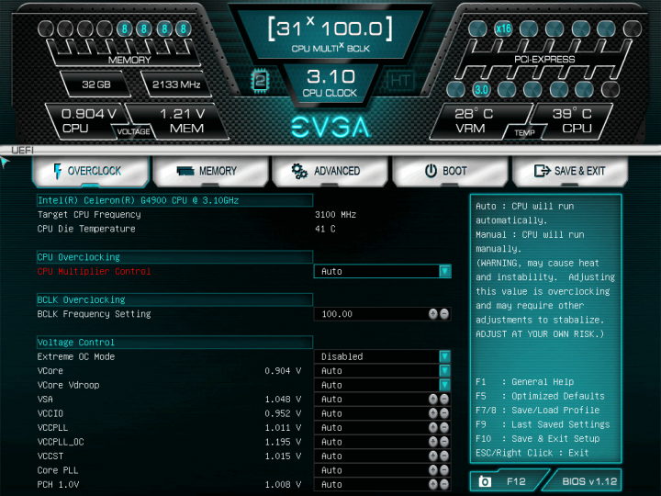This screenshot has width=661, height=496.
Task: Click the 2133 MHz memory speed readout
Action: pos(176,85)
